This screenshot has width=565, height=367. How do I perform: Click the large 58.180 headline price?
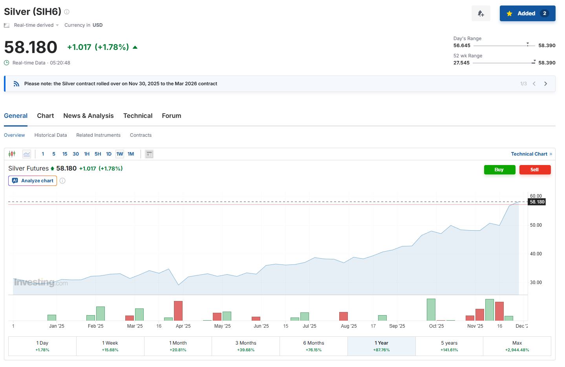(x=31, y=47)
